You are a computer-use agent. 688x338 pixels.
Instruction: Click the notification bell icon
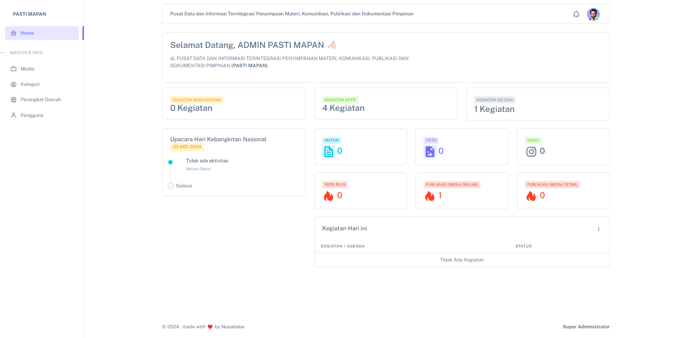click(576, 14)
